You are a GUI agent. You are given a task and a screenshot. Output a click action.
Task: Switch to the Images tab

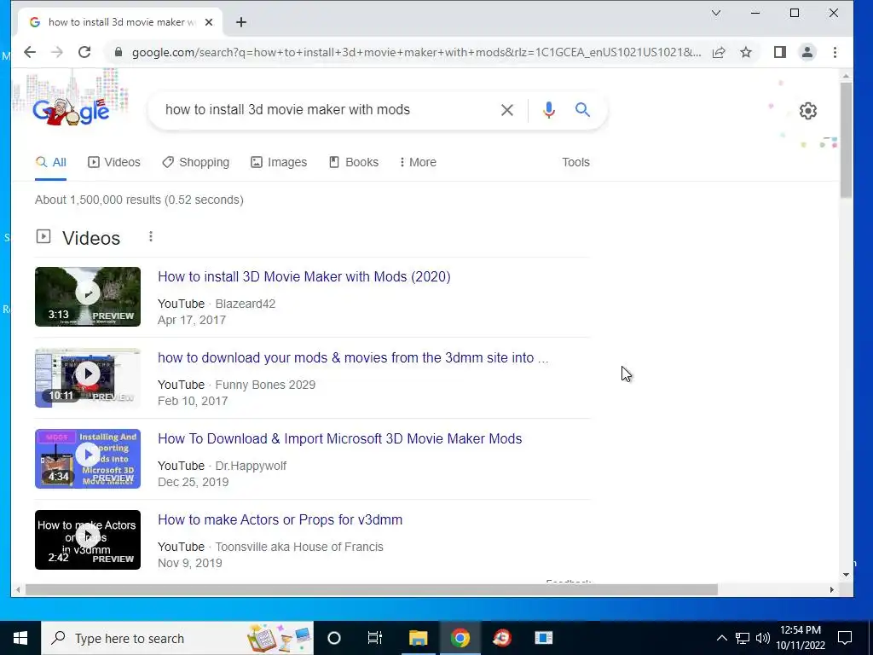coord(279,162)
